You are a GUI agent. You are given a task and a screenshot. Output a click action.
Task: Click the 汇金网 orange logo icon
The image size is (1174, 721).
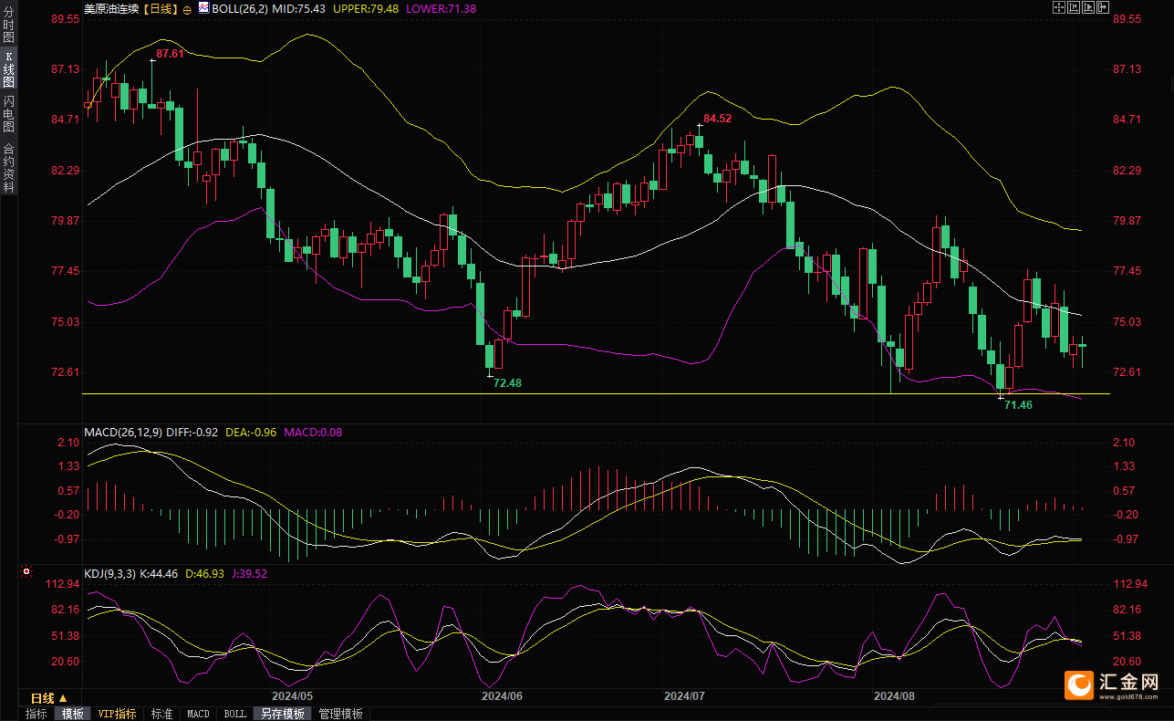coord(1080,684)
